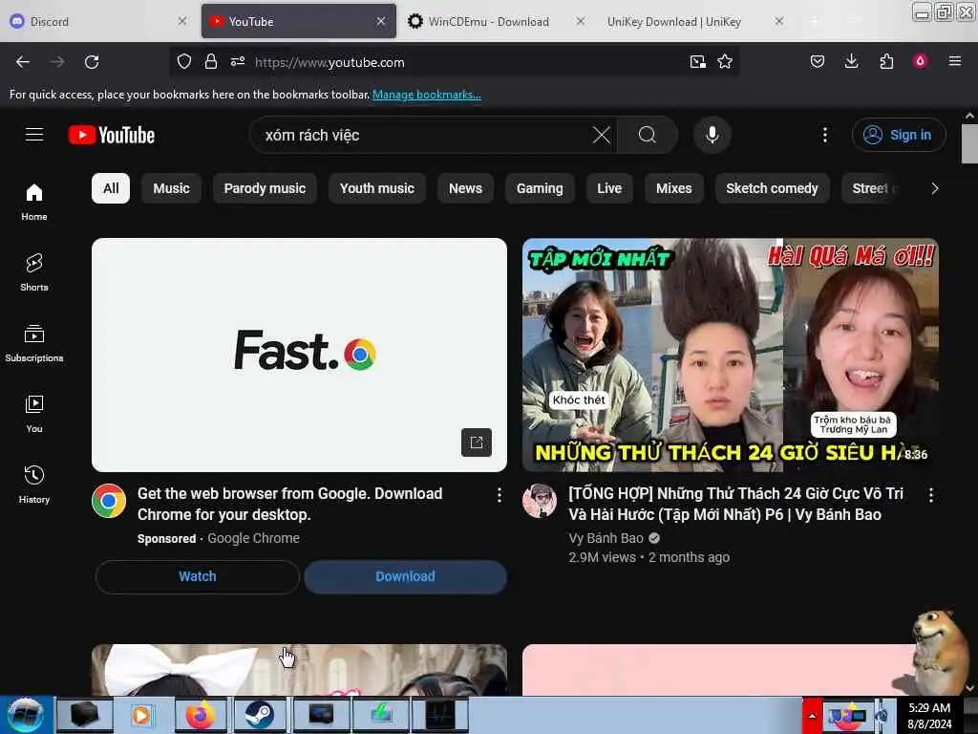This screenshot has height=734, width=978.
Task: Select the Youth music filter chip
Action: coord(376,188)
